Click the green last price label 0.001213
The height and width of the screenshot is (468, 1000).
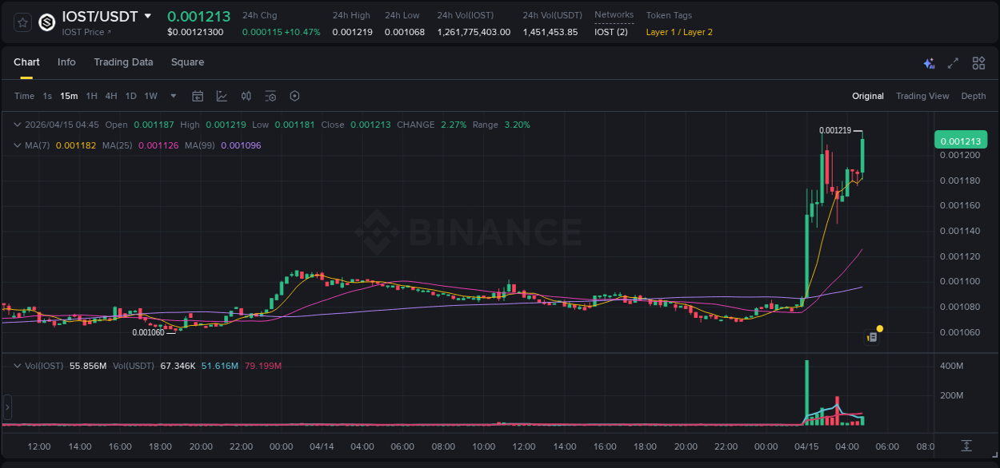coord(961,139)
